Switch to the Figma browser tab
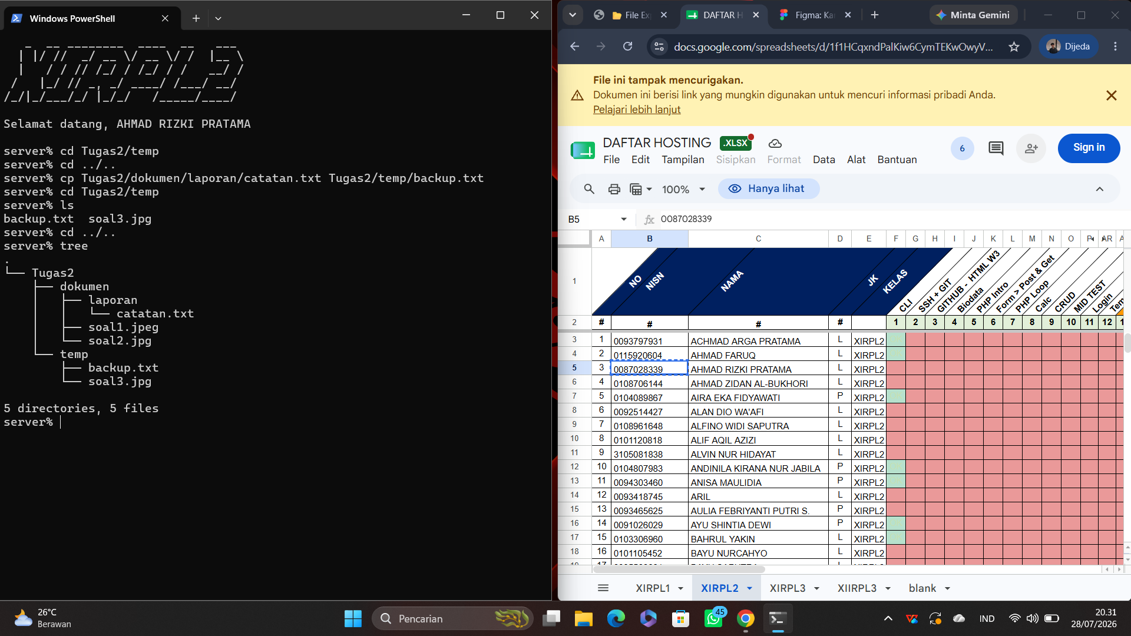Screen dimensions: 1131x636 [815, 15]
